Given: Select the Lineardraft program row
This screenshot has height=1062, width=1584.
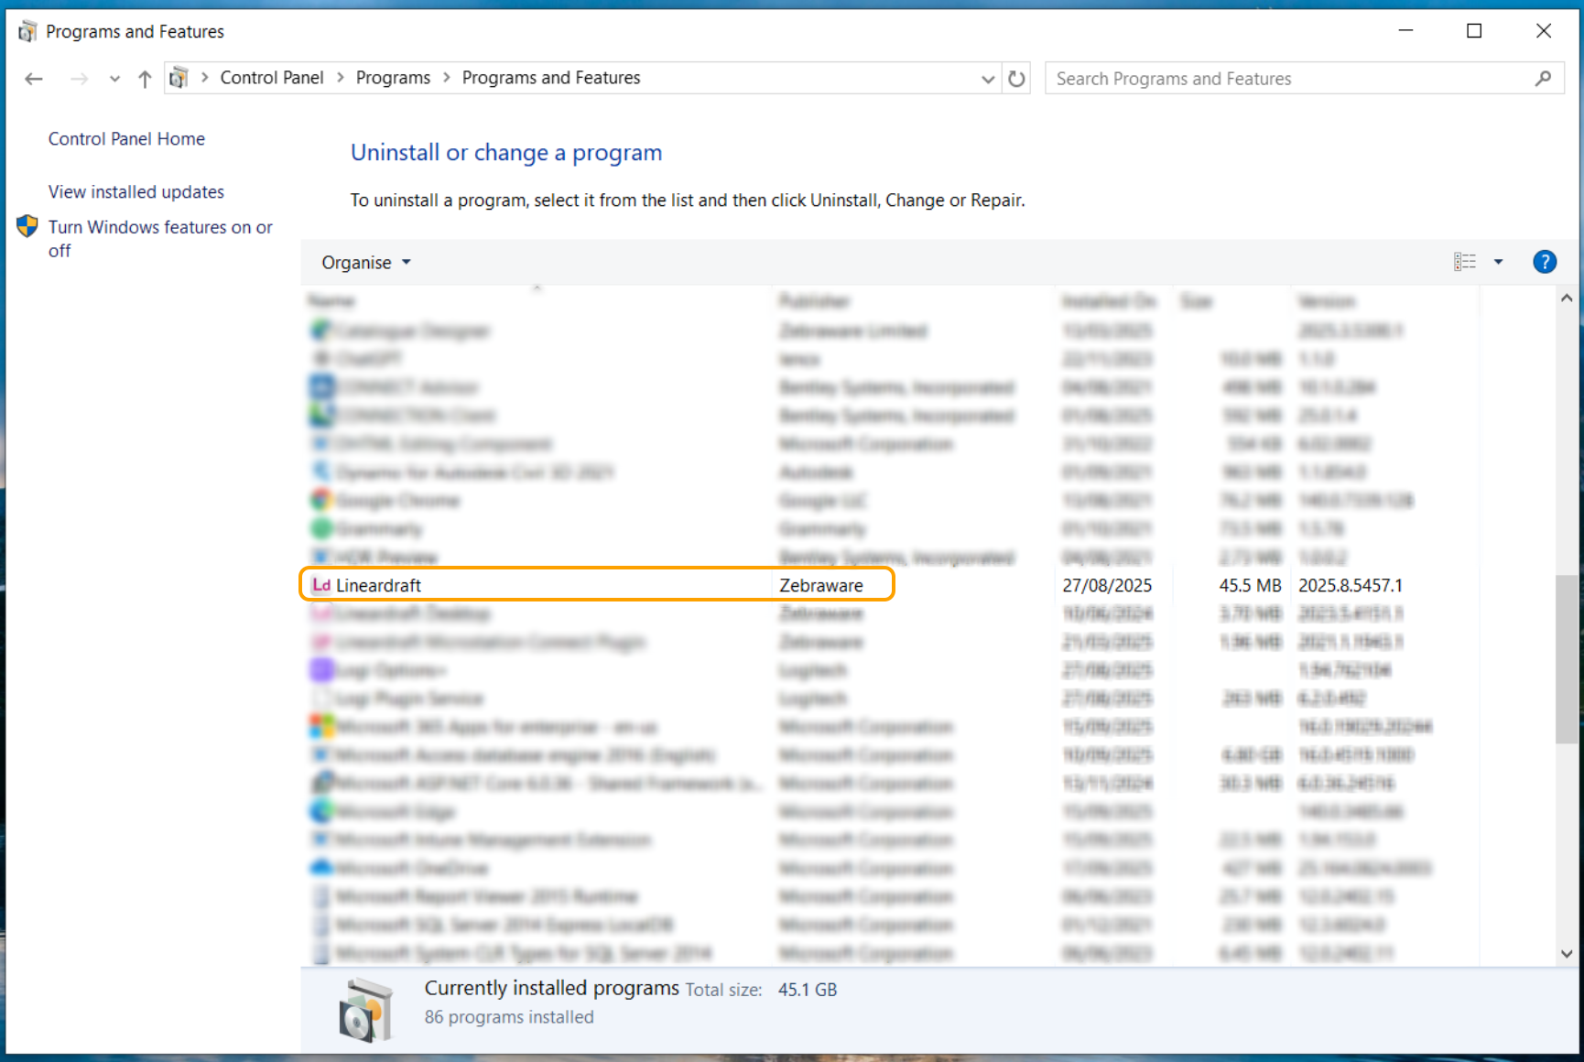Looking at the screenshot, I should (x=889, y=585).
